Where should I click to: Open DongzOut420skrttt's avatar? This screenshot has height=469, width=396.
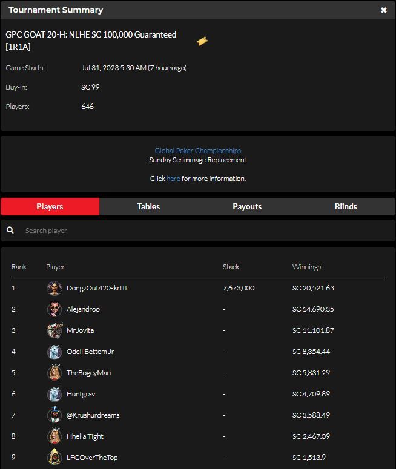54,288
